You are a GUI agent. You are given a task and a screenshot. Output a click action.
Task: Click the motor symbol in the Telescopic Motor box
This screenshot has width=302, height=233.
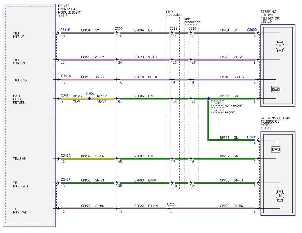(280, 195)
